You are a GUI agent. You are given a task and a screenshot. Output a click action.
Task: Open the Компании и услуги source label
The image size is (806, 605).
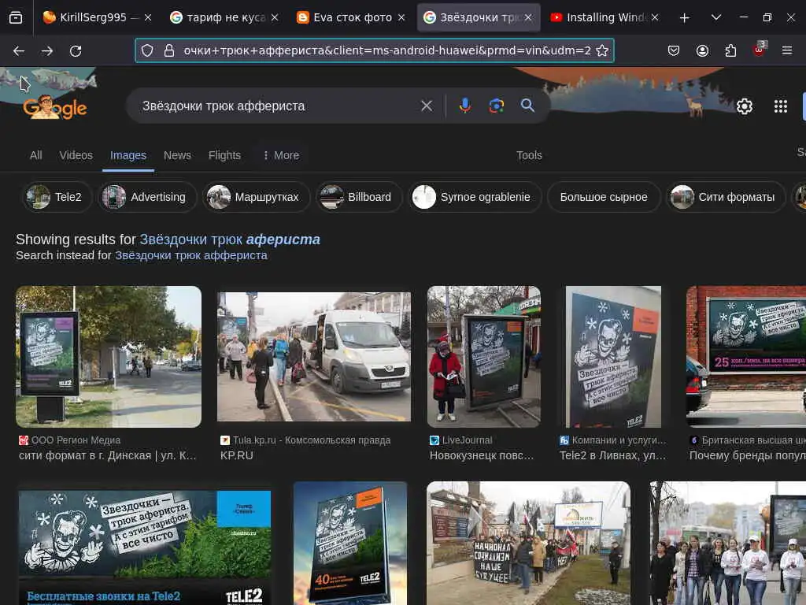[619, 440]
